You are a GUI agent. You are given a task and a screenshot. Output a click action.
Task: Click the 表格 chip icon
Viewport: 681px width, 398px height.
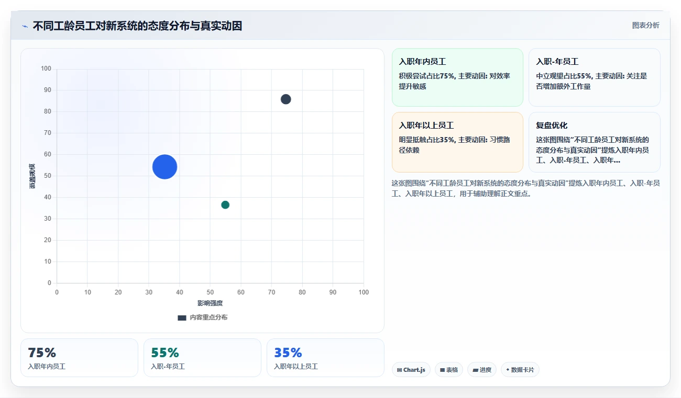[442, 370]
